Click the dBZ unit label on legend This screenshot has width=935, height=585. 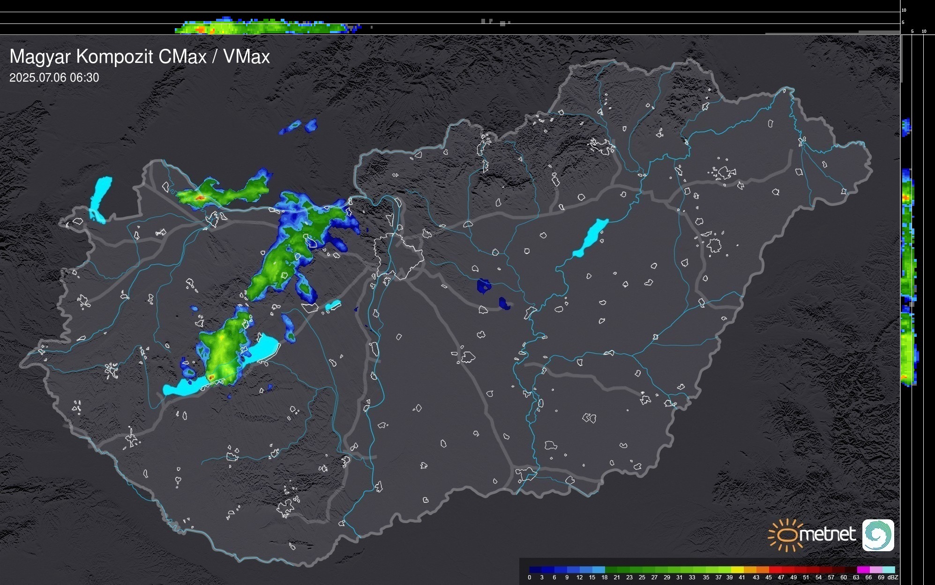coord(892,577)
